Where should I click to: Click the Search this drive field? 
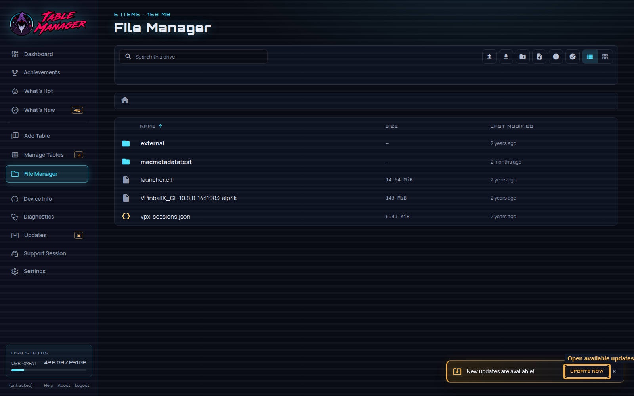(x=193, y=57)
